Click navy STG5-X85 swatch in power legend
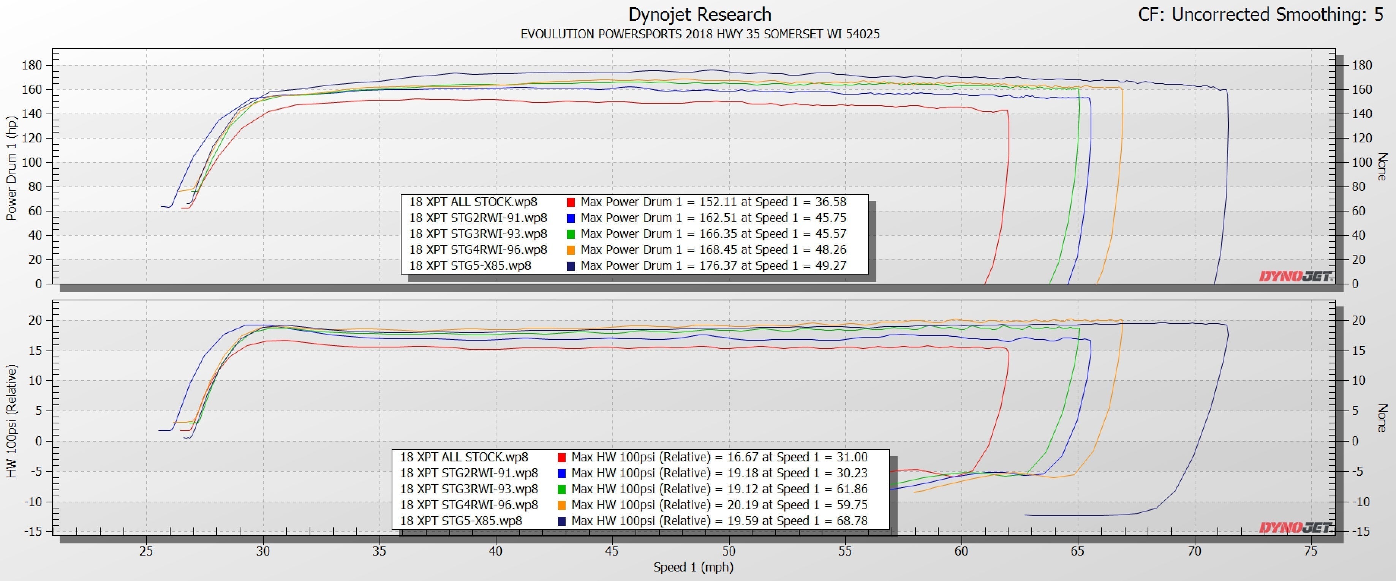 coord(571,266)
